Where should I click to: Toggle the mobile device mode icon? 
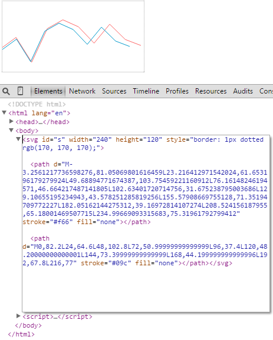[x=20, y=91]
